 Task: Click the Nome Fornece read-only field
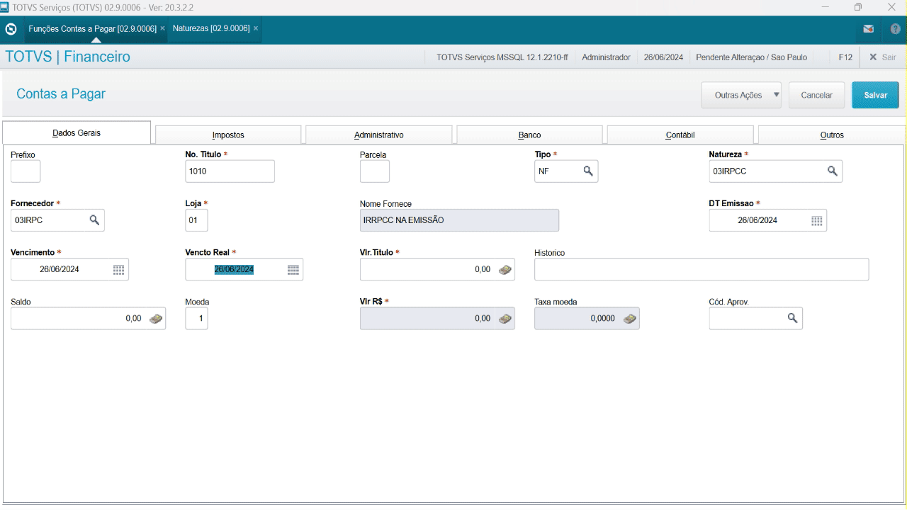click(x=459, y=220)
